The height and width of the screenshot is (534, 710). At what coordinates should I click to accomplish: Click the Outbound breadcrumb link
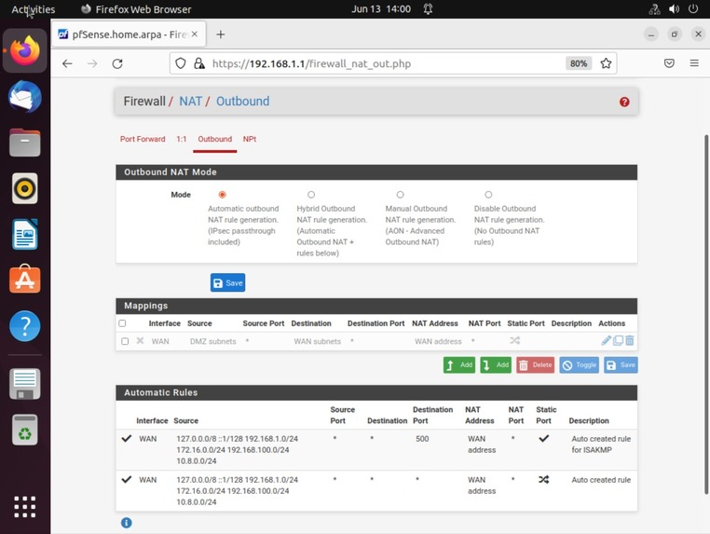tap(242, 101)
